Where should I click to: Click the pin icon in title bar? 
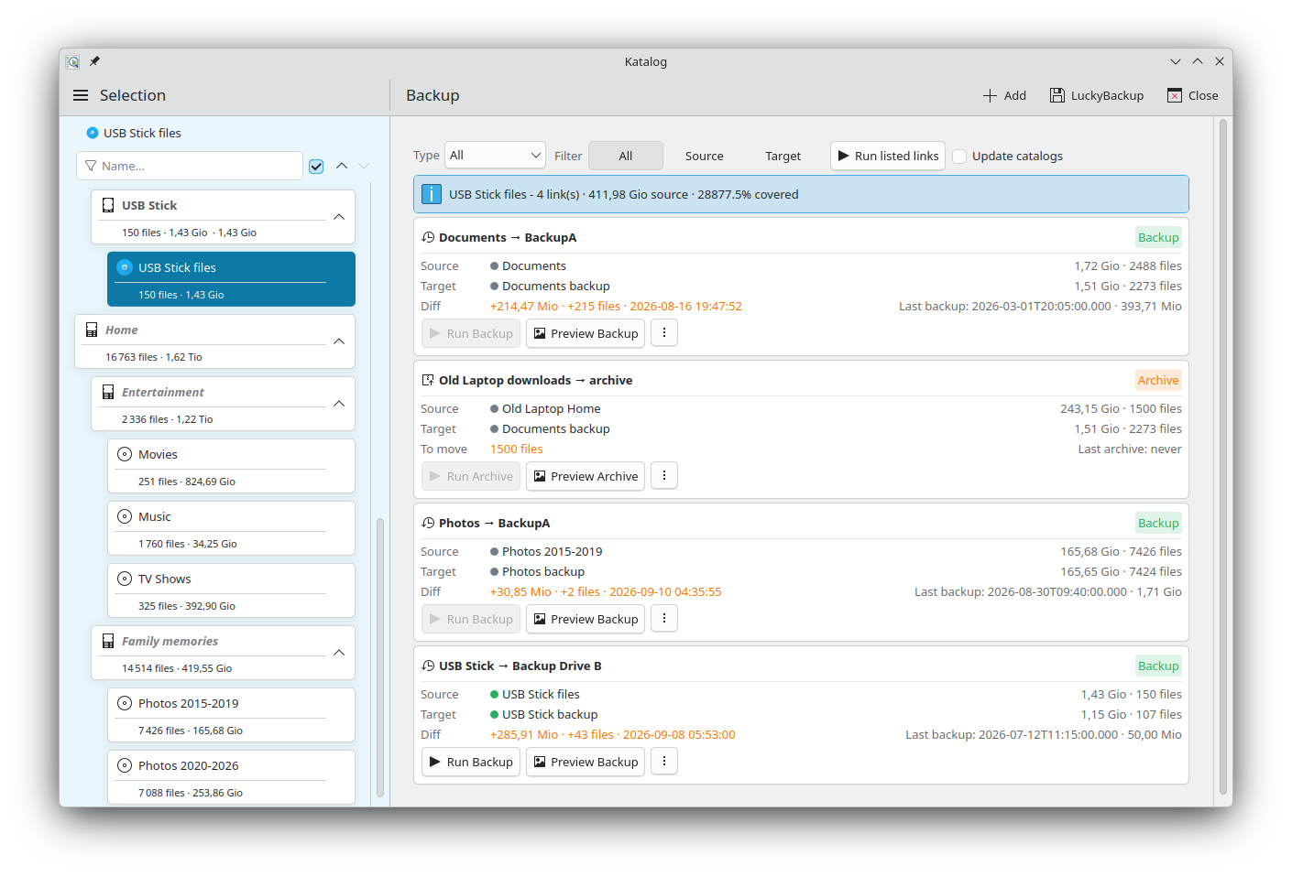(94, 61)
